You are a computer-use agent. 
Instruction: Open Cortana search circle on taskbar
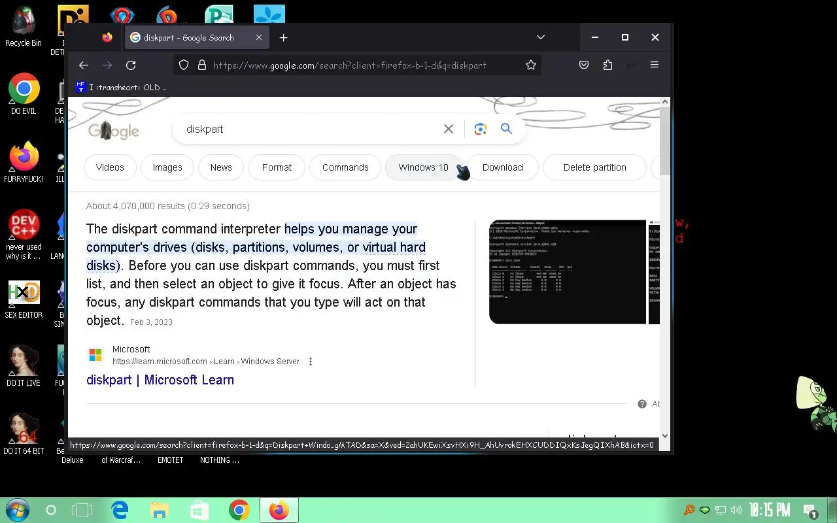[x=51, y=510]
